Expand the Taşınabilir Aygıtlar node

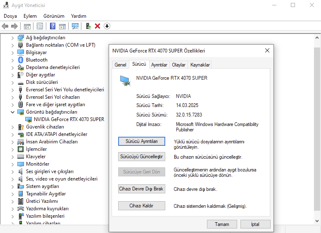click(12, 194)
